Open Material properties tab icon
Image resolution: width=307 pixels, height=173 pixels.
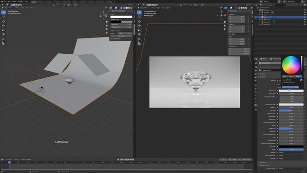coord(256,105)
